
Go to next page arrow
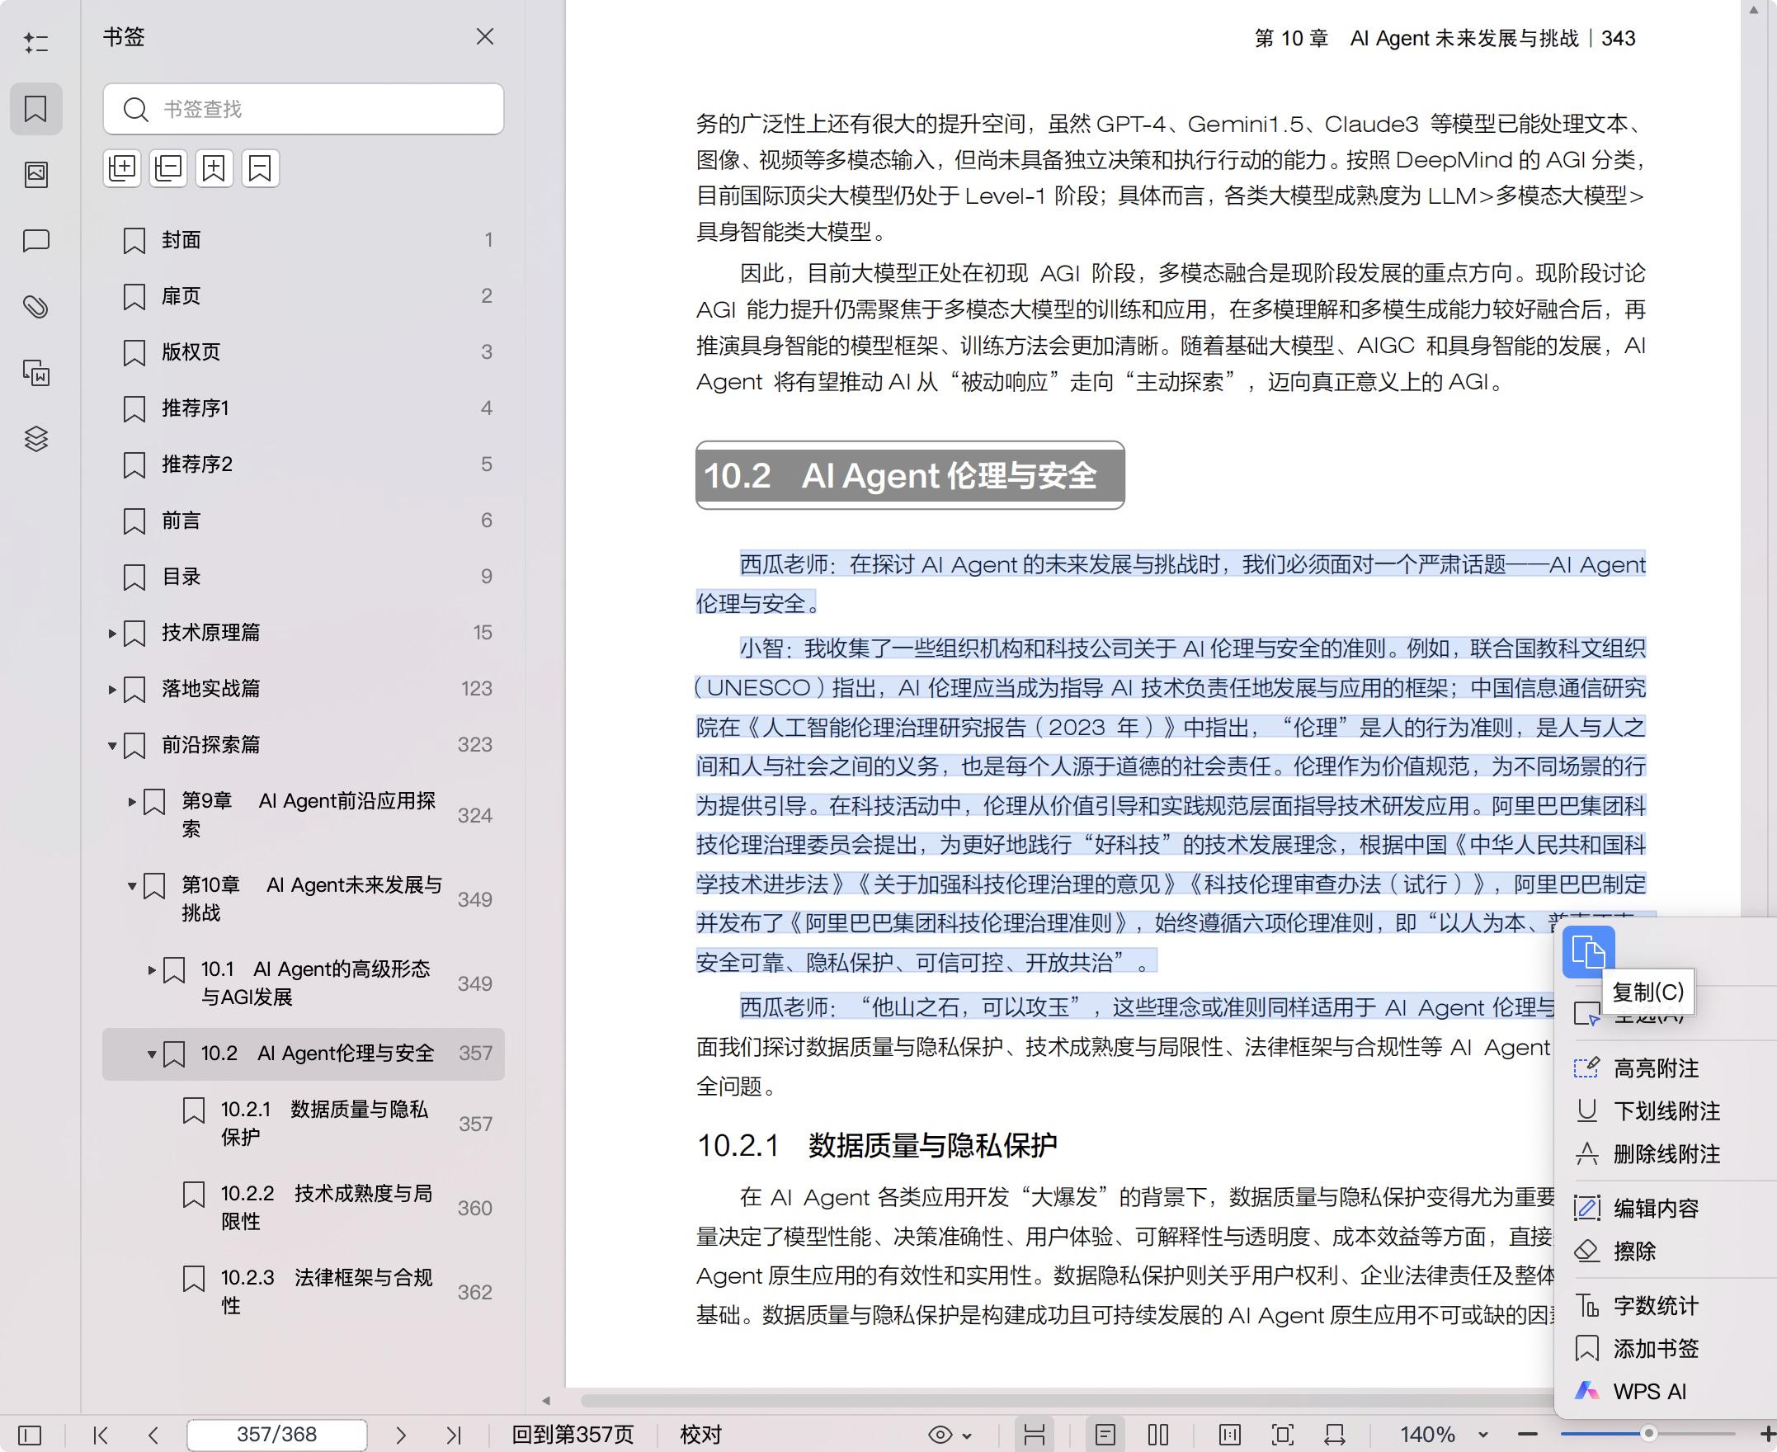click(x=401, y=1435)
